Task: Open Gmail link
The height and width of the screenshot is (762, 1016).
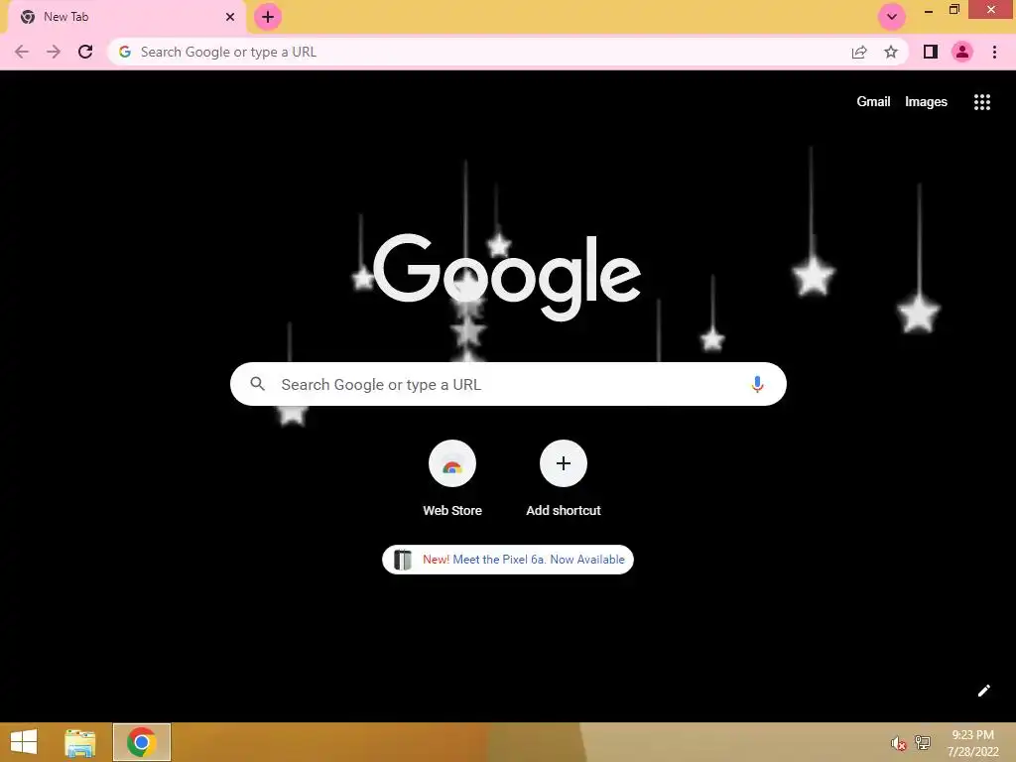Action: [873, 102]
